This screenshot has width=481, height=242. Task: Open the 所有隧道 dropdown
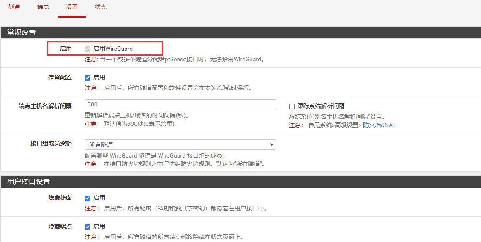click(x=180, y=144)
